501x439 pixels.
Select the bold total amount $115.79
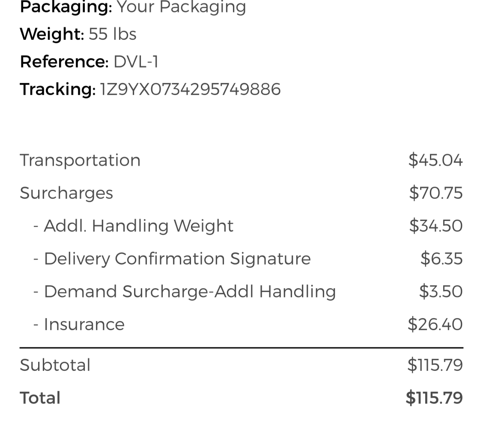click(x=434, y=398)
